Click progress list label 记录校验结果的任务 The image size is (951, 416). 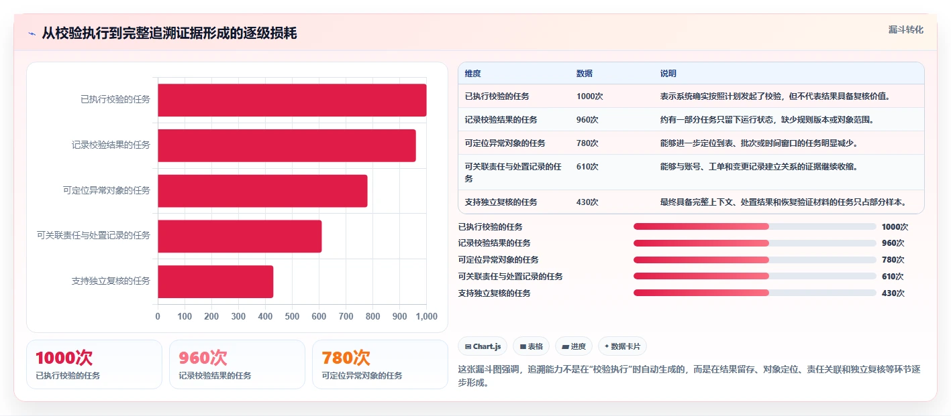(494, 242)
